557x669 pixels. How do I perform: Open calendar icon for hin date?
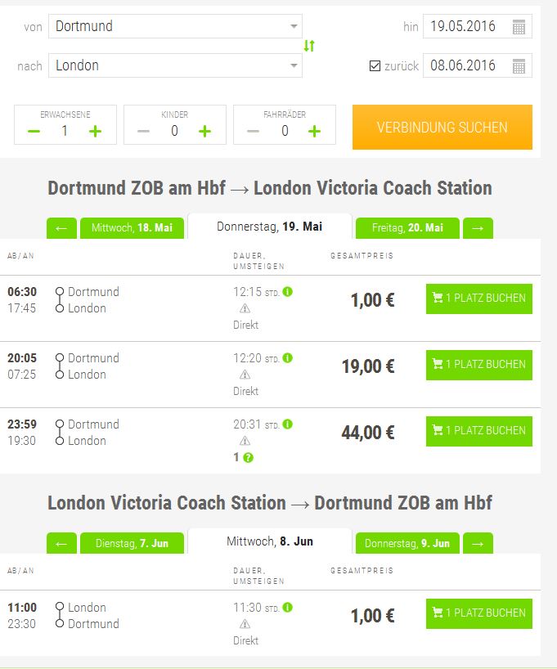519,27
